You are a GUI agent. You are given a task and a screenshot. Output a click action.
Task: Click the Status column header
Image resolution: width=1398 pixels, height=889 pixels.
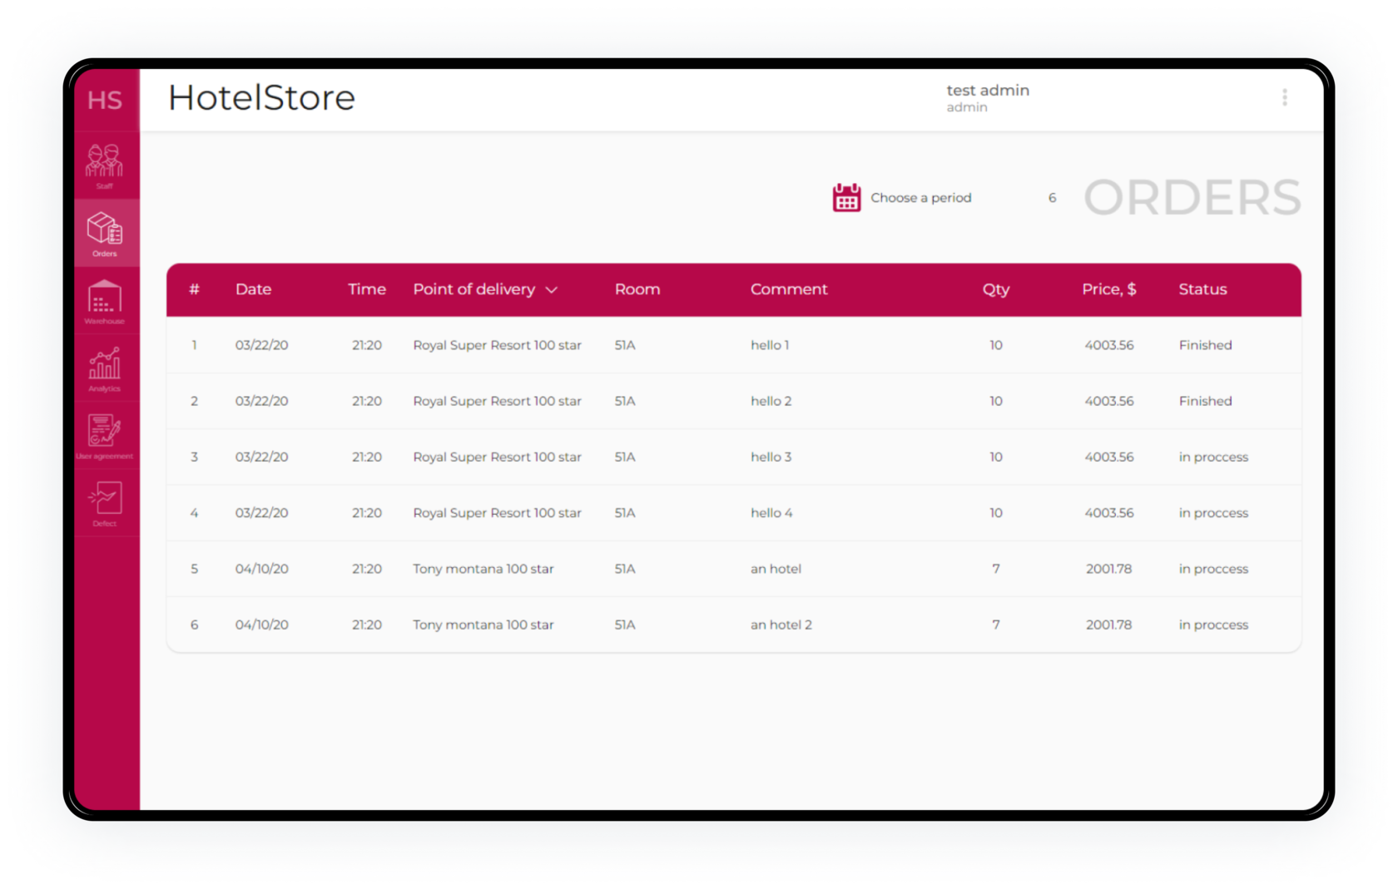(1202, 289)
